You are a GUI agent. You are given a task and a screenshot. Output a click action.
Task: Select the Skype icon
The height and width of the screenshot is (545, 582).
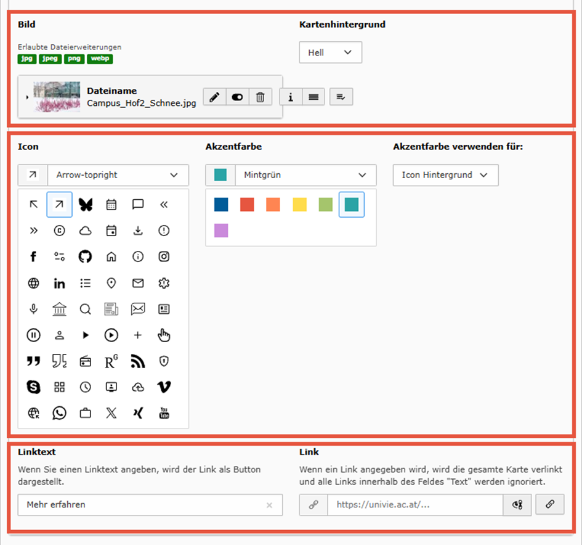pos(33,387)
